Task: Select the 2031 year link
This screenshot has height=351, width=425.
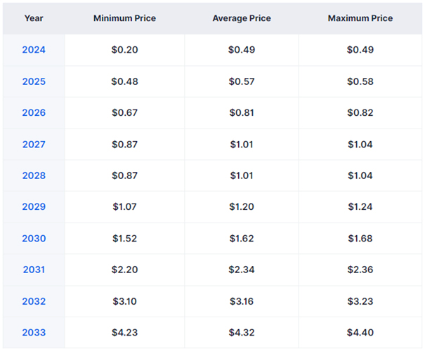Action: [x=34, y=270]
